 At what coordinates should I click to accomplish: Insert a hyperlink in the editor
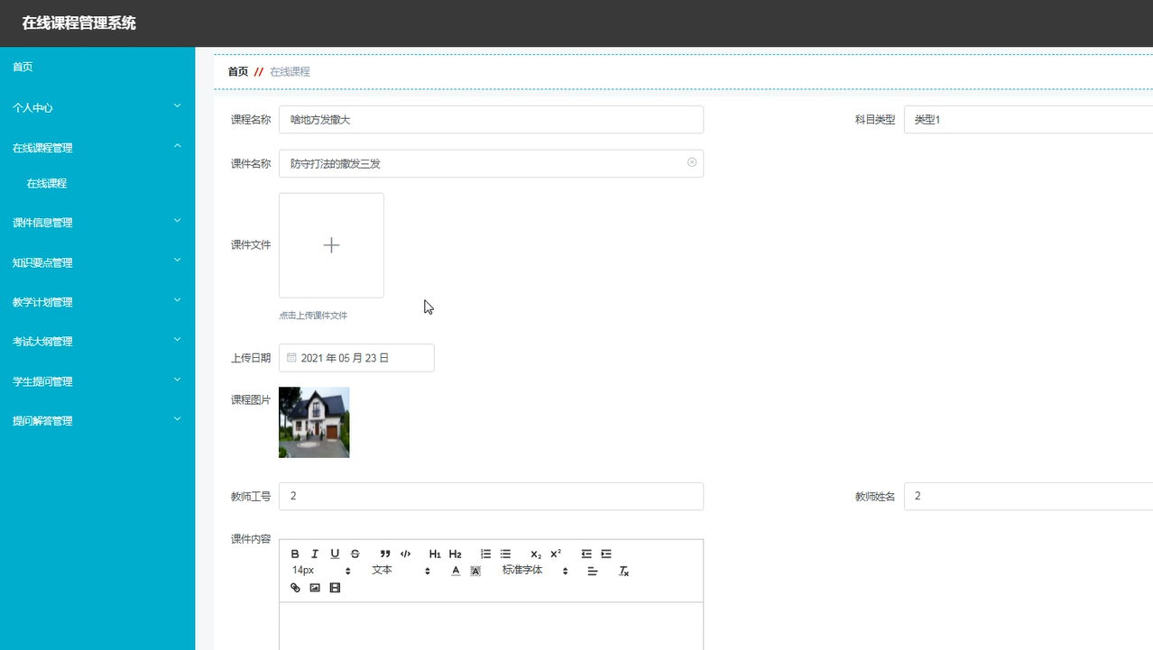[295, 588]
